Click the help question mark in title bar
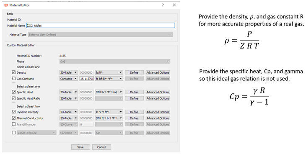The image size is (306, 154). 163,5
